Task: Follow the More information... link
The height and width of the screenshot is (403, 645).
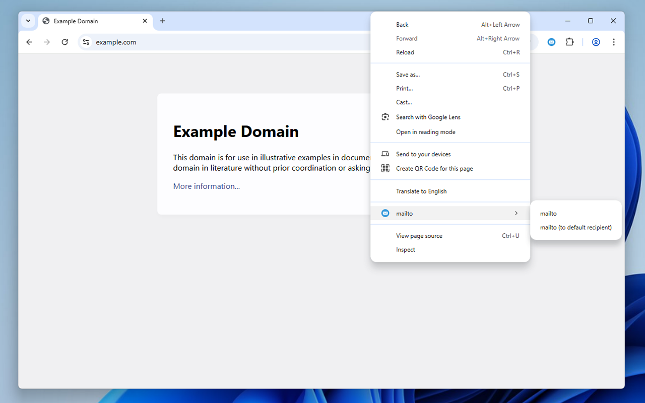Action: [x=207, y=186]
